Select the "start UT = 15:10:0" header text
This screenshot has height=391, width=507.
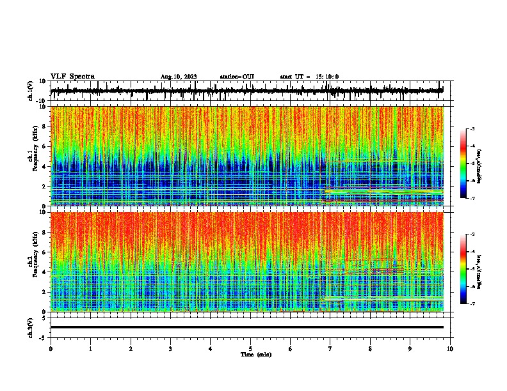tap(309, 77)
